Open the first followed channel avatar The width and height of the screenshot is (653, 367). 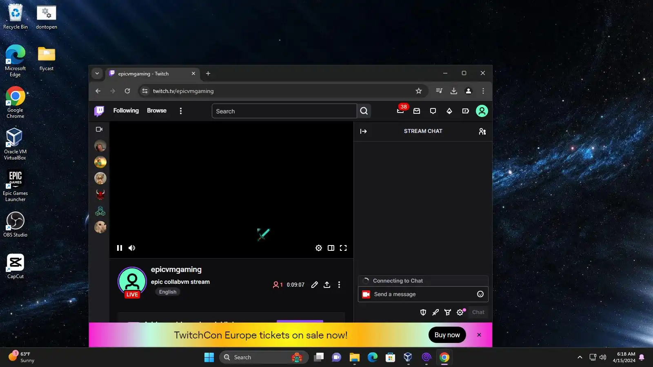point(100,146)
